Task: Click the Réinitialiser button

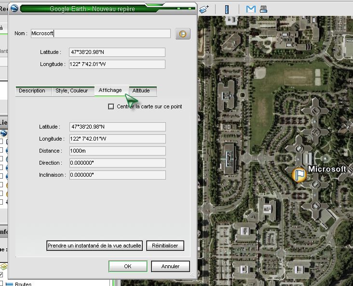Action: click(x=165, y=246)
